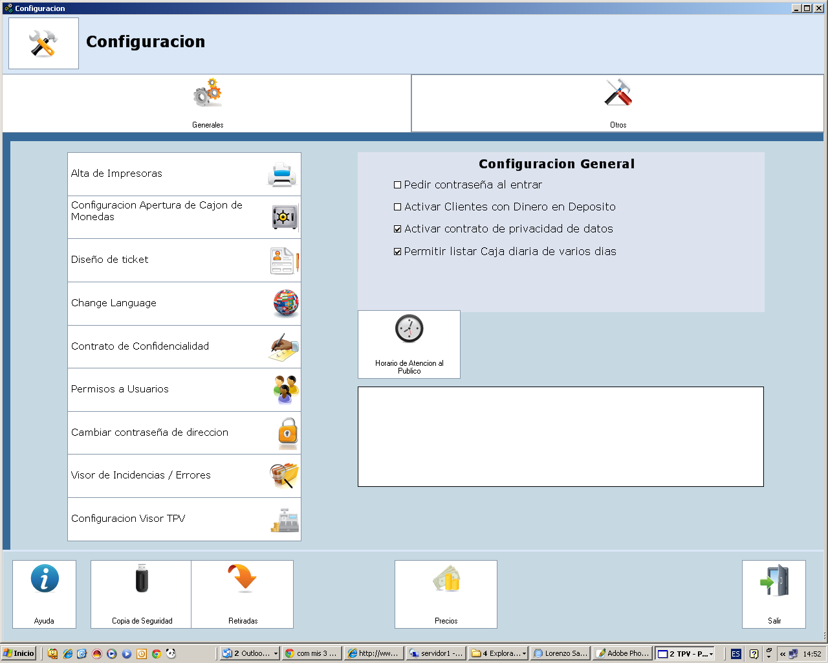Screen dimensions: 828x663
Task: Expand the Outlook taskbar group dropdown arrow
Action: tap(276, 654)
